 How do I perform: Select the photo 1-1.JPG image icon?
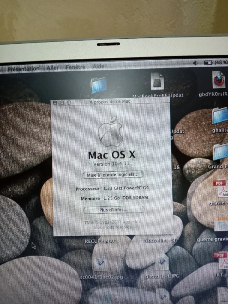coord(162,262)
